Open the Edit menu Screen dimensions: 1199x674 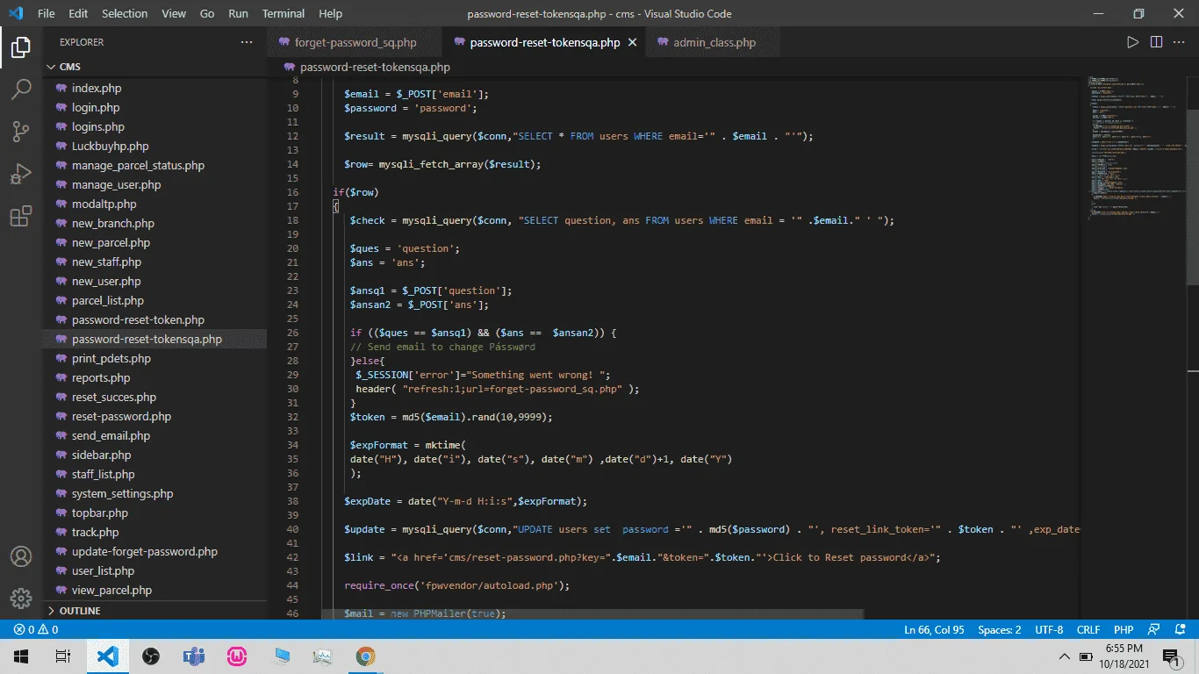pos(78,13)
